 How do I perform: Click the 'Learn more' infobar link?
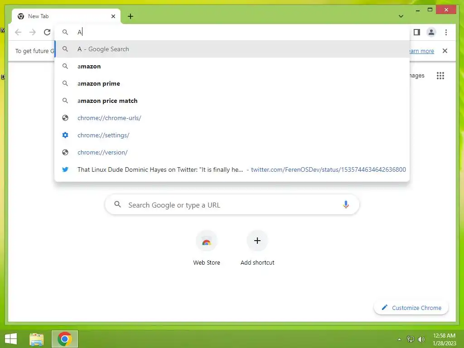421,51
